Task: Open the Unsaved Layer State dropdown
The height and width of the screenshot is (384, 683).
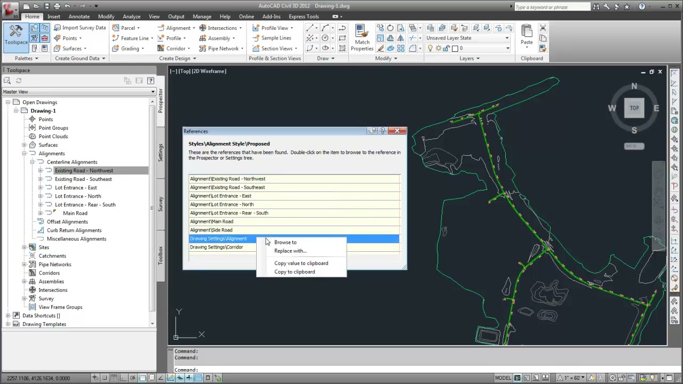Action: (467, 38)
